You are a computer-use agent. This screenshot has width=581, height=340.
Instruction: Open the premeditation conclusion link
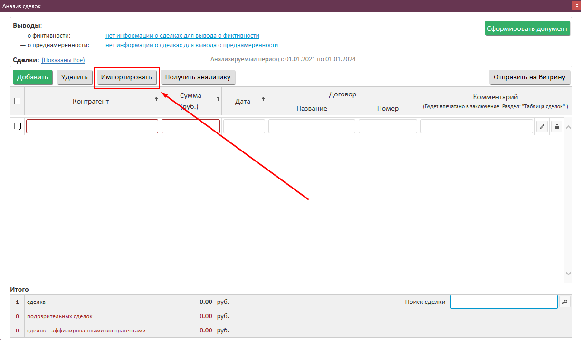point(191,45)
